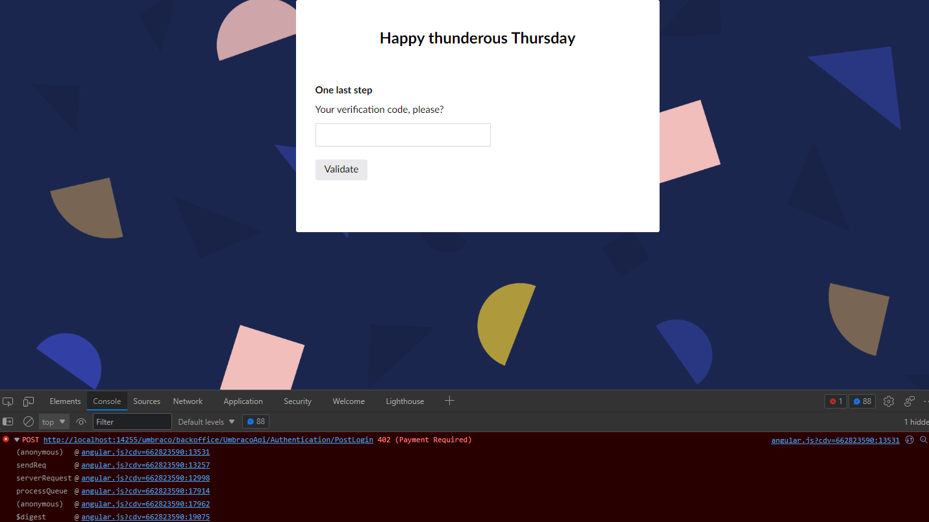Collapse the expanded PostLogin error entry
The image size is (929, 522).
[16, 439]
